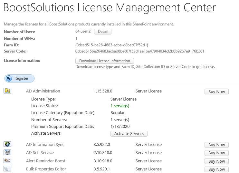239x173 pixels.
Task: Click the green 1 server(s) status
Action: pos(120,106)
